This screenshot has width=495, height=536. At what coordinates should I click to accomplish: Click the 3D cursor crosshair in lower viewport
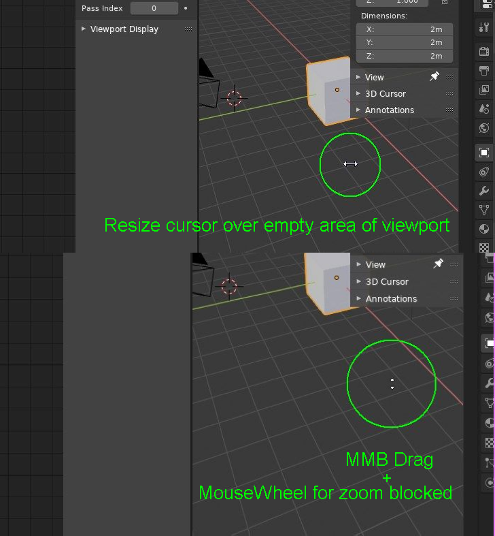(229, 287)
